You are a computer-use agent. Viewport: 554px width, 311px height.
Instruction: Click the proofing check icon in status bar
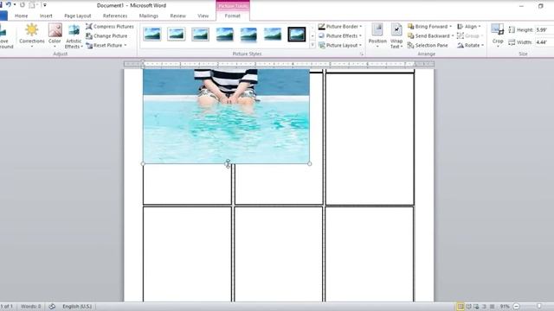[52, 307]
